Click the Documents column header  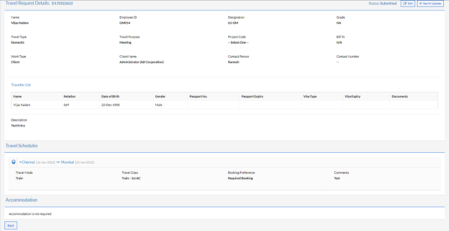(x=400, y=96)
